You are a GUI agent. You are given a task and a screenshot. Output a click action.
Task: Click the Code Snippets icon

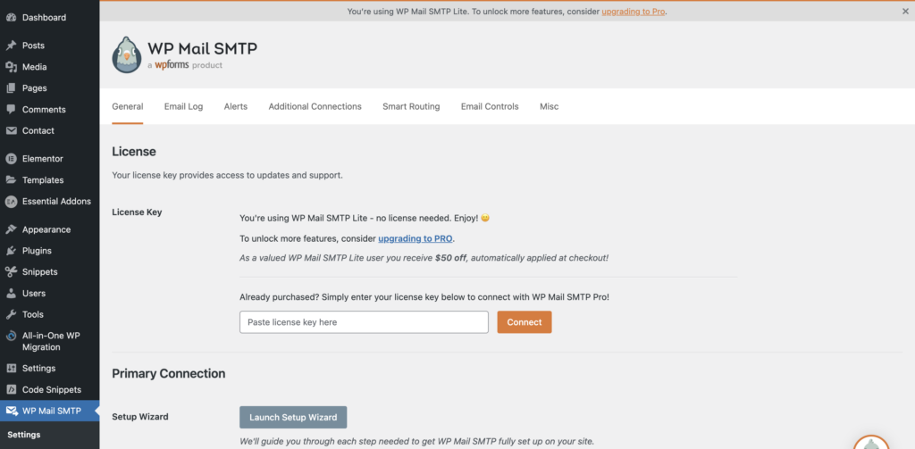point(11,389)
